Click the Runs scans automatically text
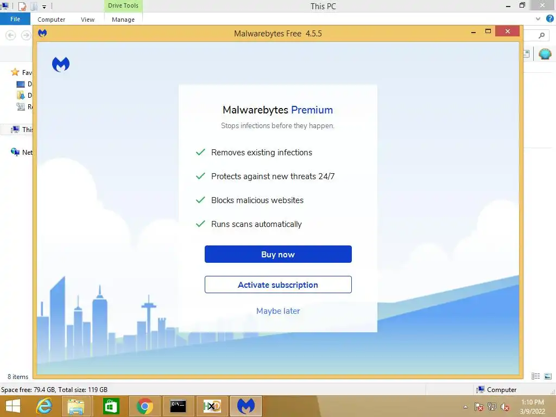 click(x=256, y=224)
